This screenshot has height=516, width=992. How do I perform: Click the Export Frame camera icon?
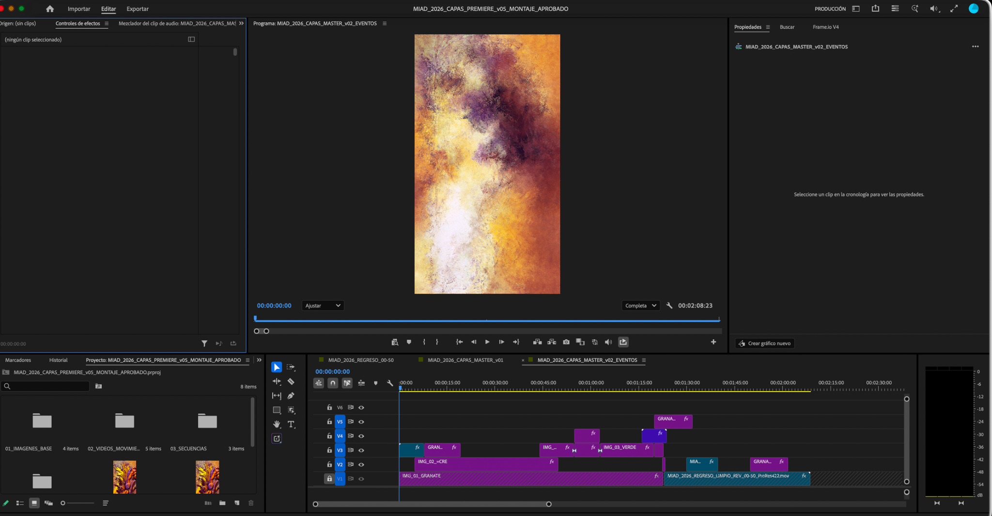click(566, 342)
